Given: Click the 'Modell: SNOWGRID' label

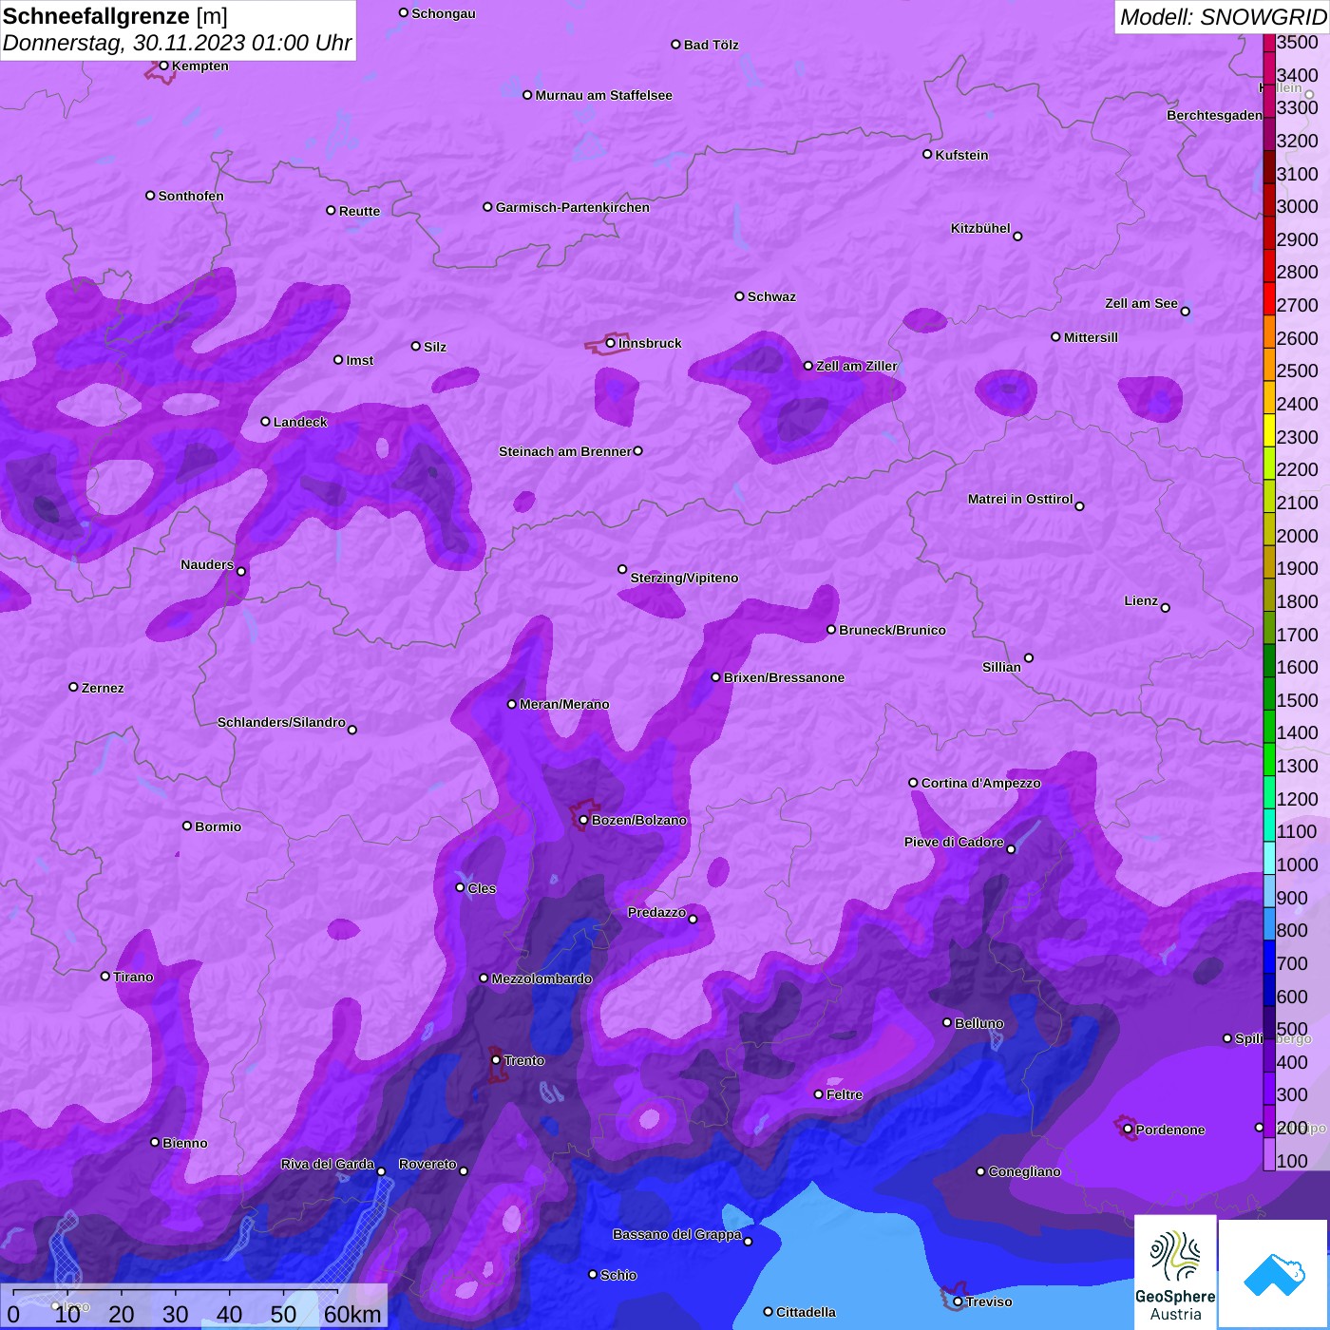Looking at the screenshot, I should tap(1224, 17).
